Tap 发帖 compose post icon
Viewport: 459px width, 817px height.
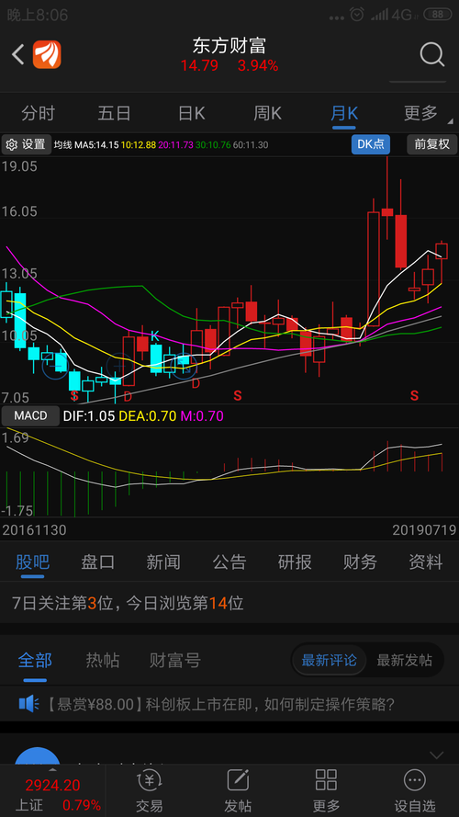[x=238, y=780]
